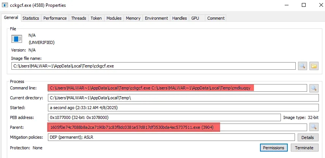
Task: Click the inspect icon beside Image file name
Action: (302, 66)
